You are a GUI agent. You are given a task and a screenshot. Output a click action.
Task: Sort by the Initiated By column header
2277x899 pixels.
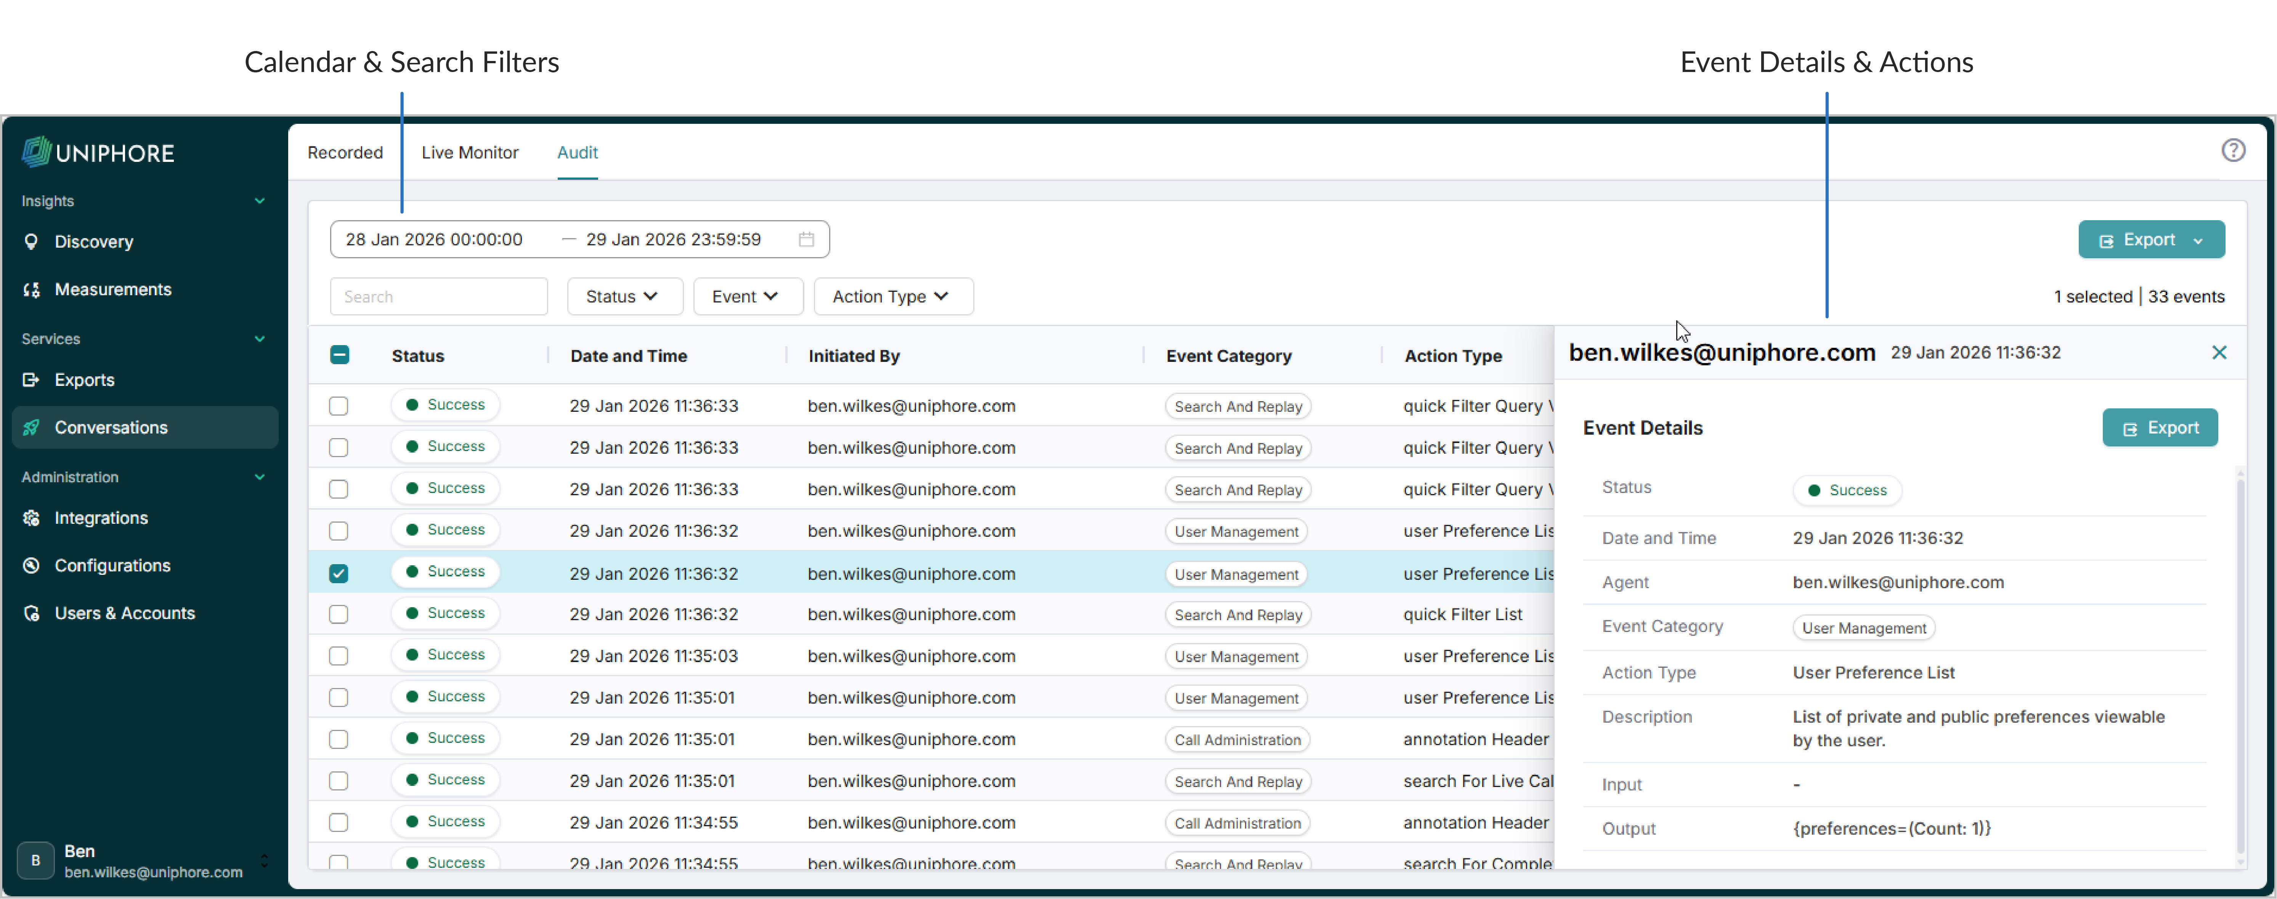(x=854, y=356)
